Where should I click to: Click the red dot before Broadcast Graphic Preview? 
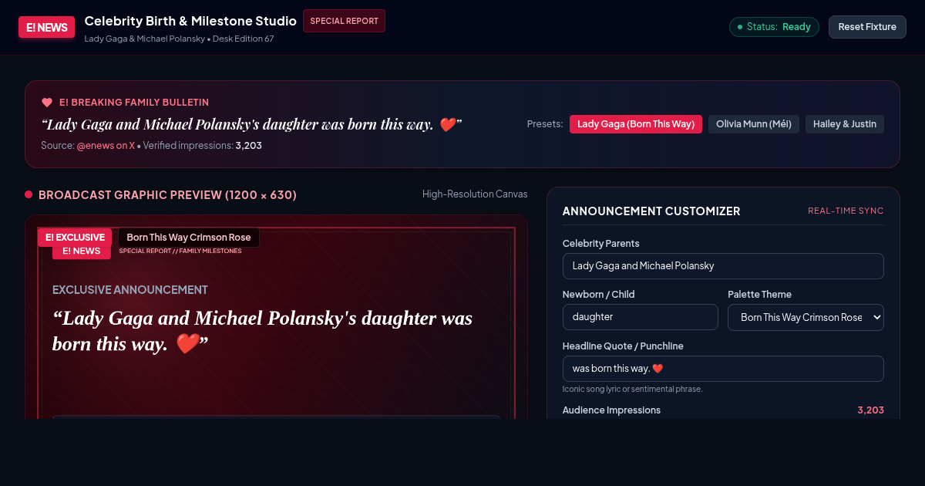(x=29, y=194)
